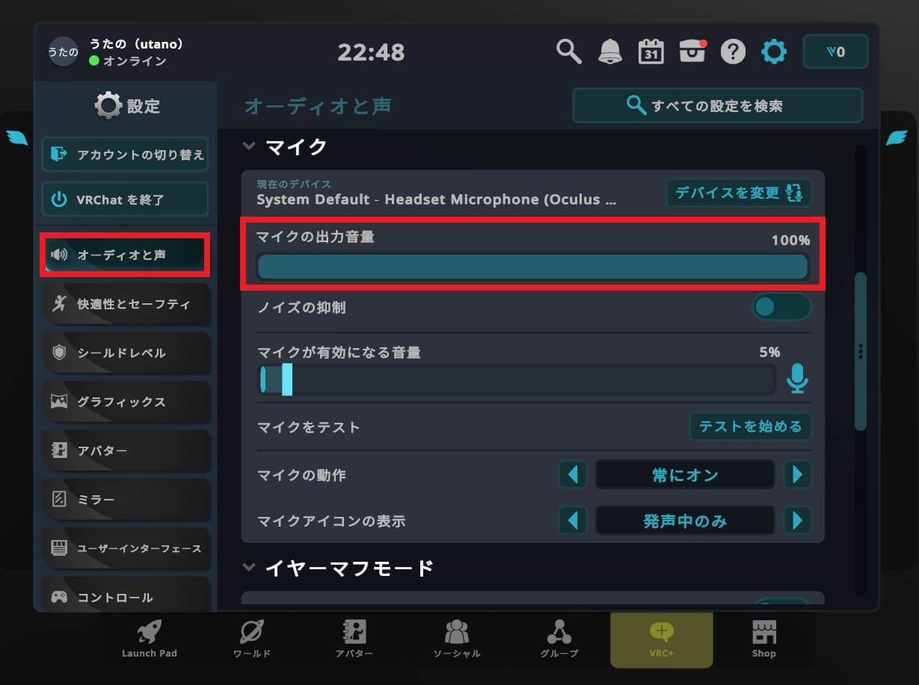Click right arrow for マイクの動作

(797, 474)
